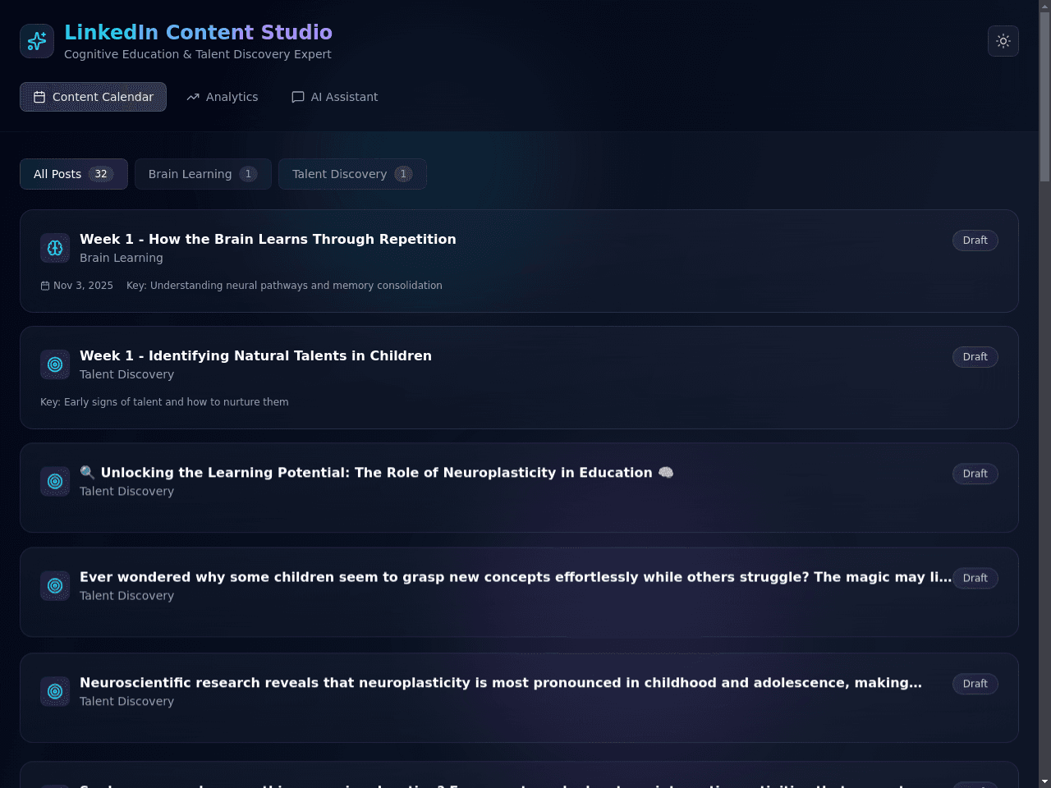Click the target icon on the Ever wondered post
The height and width of the screenshot is (788, 1051).
click(x=55, y=585)
